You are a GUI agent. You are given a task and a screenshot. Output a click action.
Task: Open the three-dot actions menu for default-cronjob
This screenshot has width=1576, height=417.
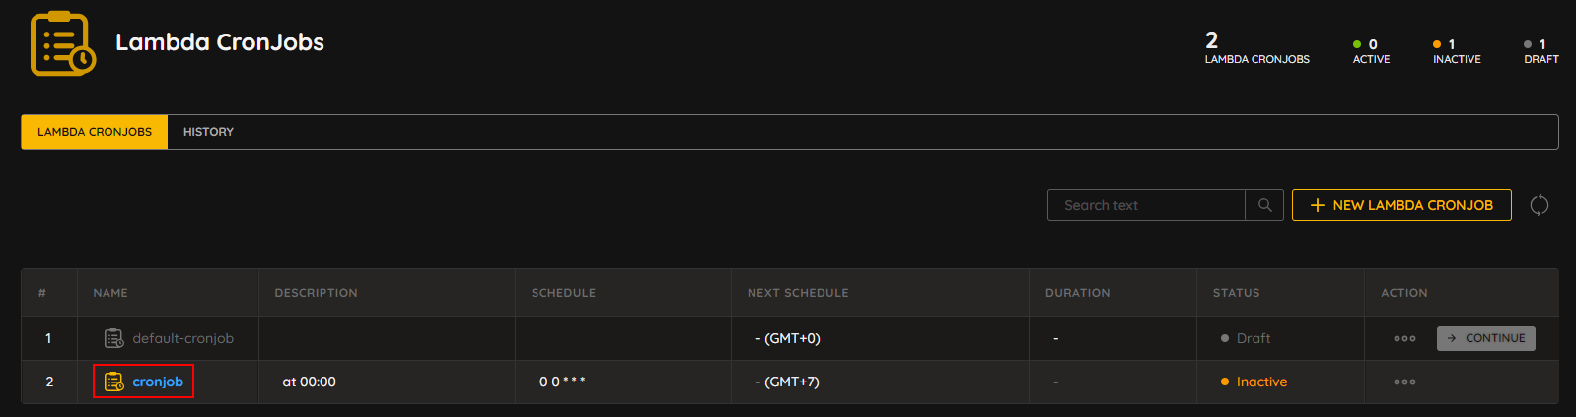pyautogui.click(x=1404, y=338)
